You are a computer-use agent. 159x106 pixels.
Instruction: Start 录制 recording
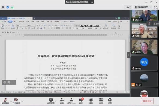pyautogui.click(x=91, y=101)
